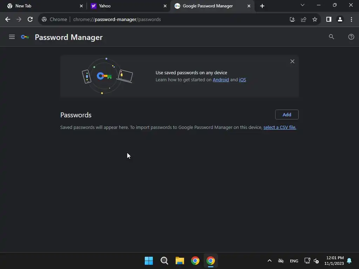Toggle the browser side panel

[x=329, y=20]
